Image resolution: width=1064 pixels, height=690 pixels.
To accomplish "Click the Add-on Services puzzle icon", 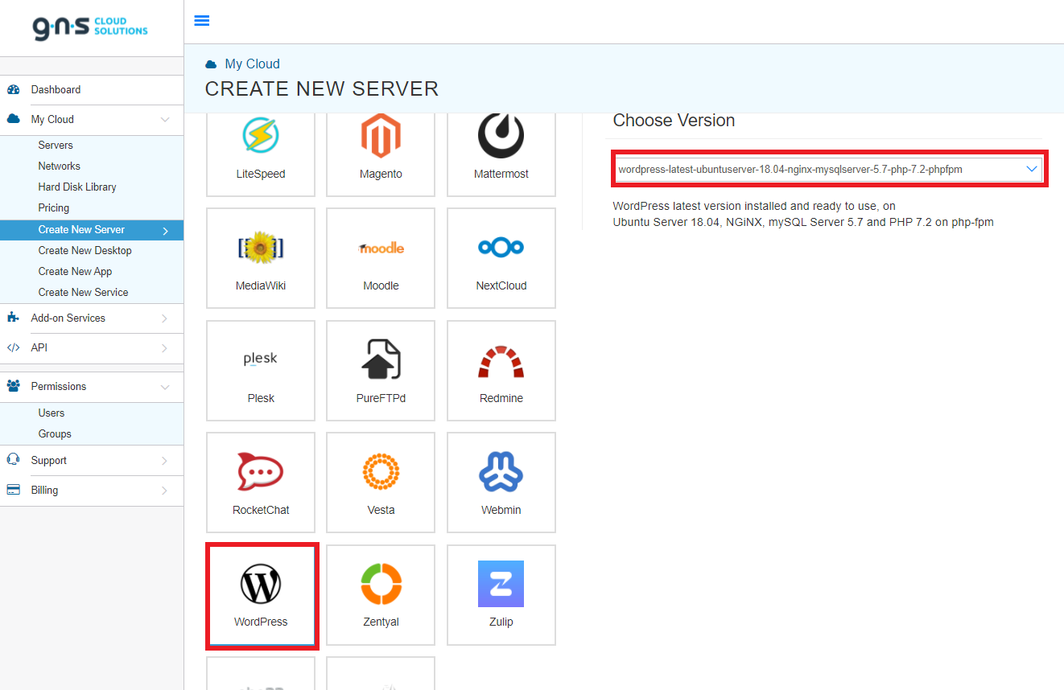I will pos(13,318).
